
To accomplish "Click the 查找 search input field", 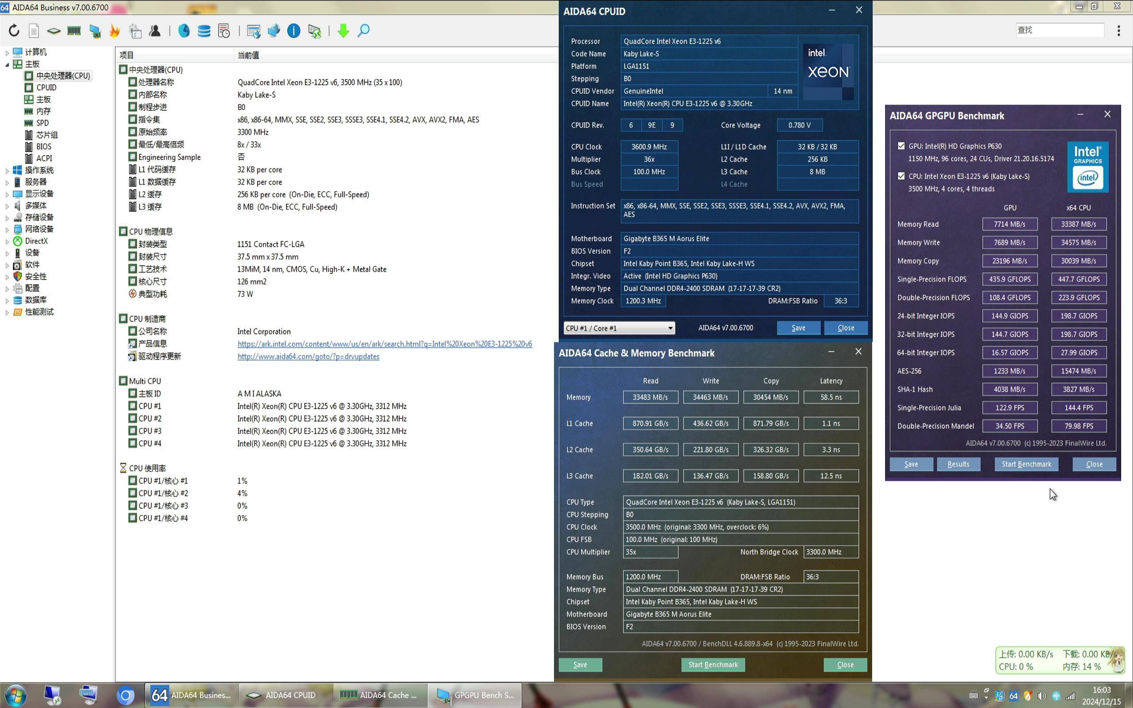I will tap(1059, 30).
